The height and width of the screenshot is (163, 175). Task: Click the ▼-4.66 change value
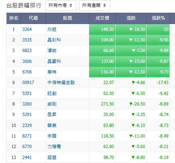coord(138,83)
